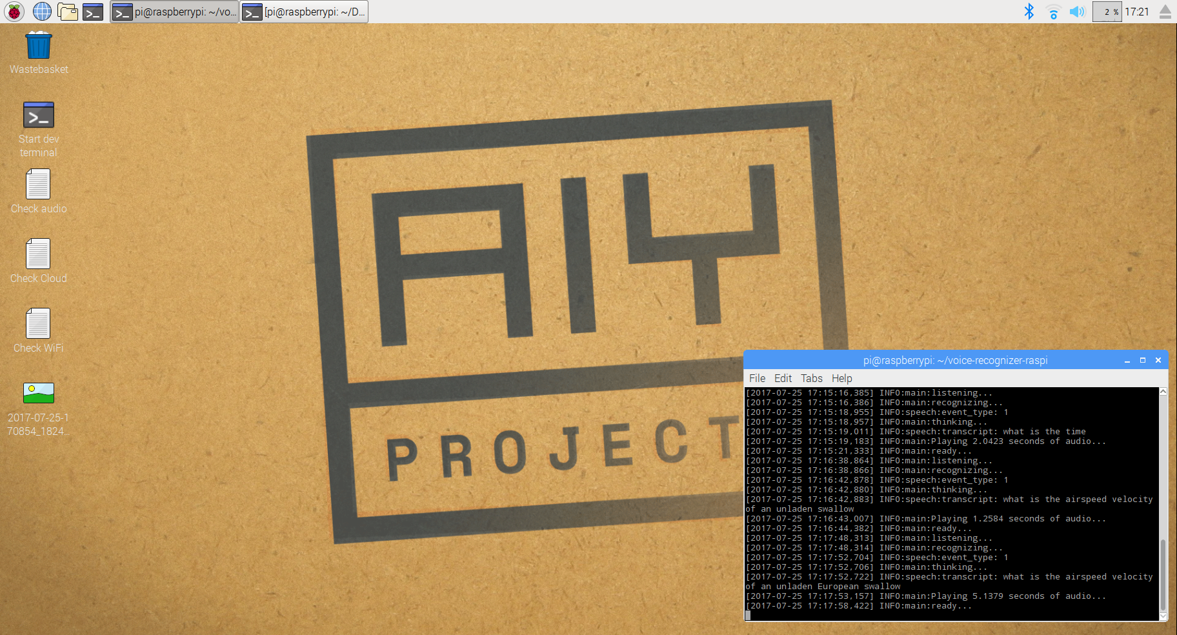This screenshot has height=635, width=1177.
Task: Click the CPU usage monitor
Action: [1107, 12]
